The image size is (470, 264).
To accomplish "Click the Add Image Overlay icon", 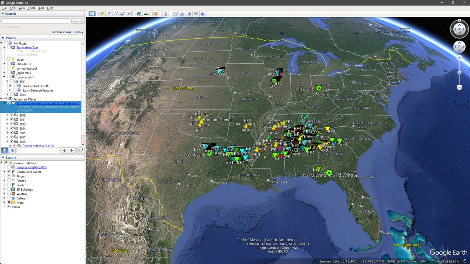I will 123,14.
